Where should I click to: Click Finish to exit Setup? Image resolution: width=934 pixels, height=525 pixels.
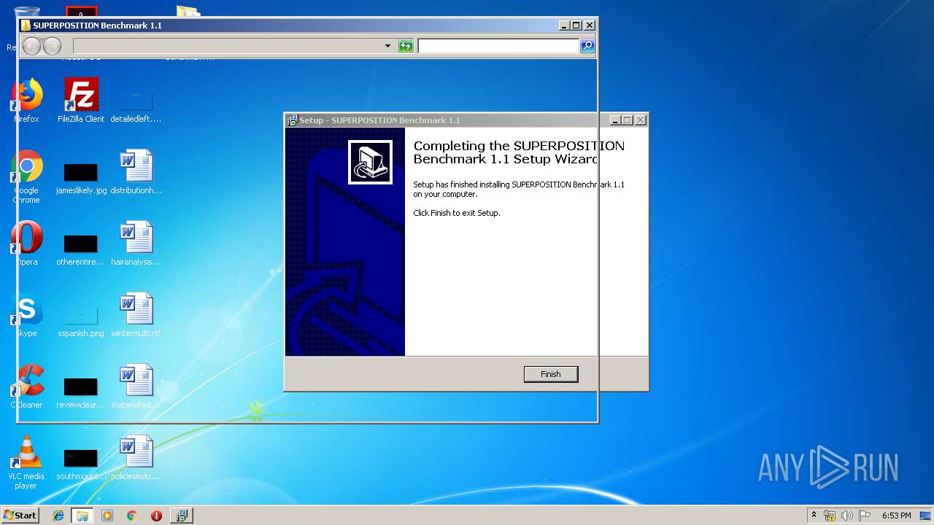click(x=550, y=374)
